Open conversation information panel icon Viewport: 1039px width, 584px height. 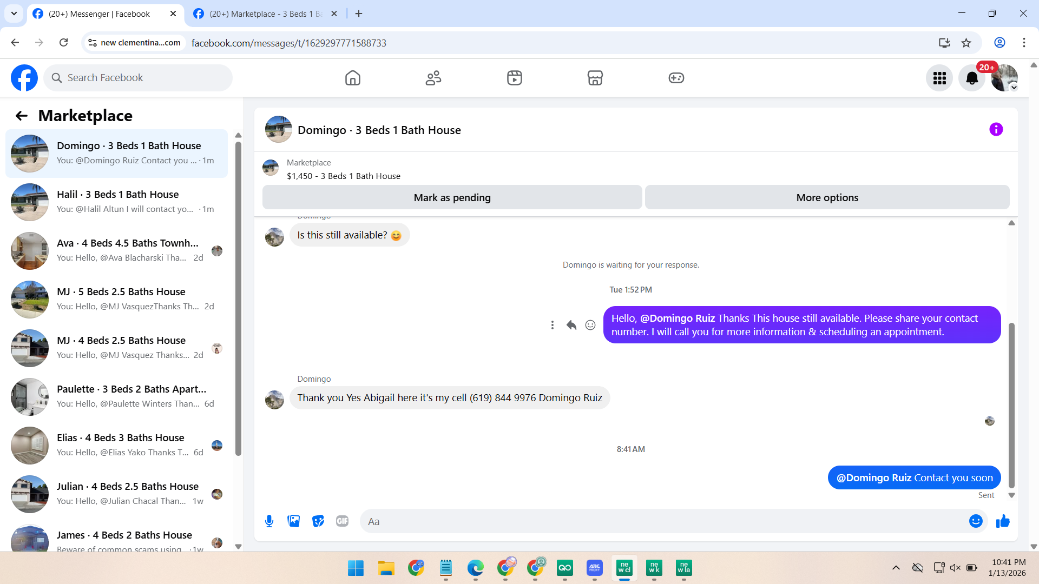click(x=996, y=130)
